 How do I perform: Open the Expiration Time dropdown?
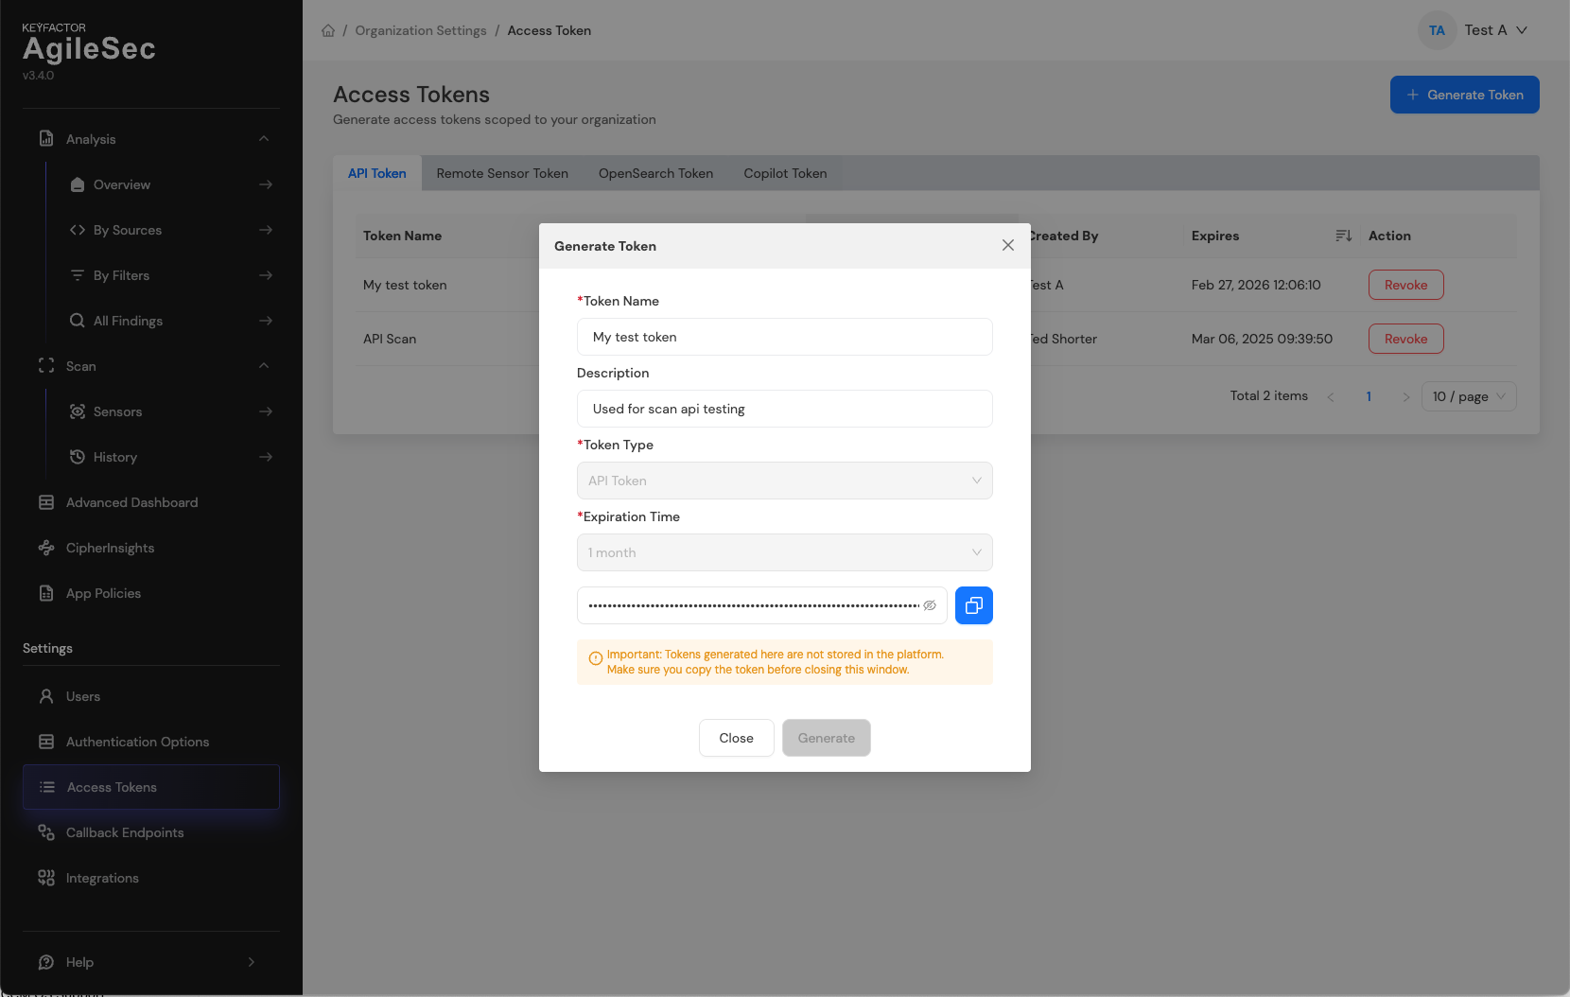pyautogui.click(x=784, y=552)
